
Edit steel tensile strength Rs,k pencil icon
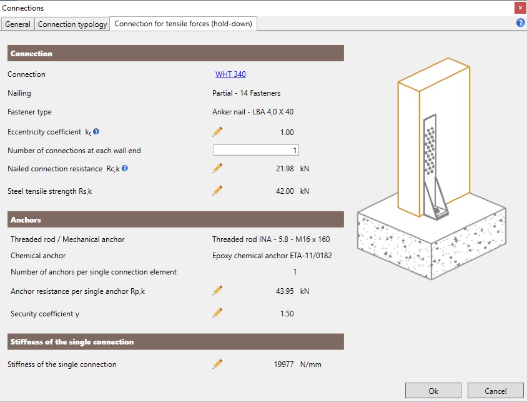pyautogui.click(x=217, y=191)
